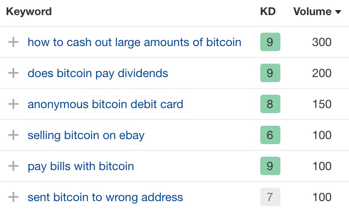Click the 150 volume value
The height and width of the screenshot is (212, 349).
[x=322, y=104]
